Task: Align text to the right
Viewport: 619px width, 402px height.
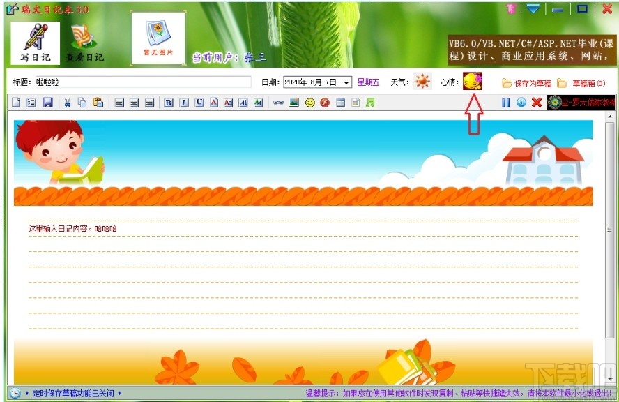Action: [x=149, y=103]
